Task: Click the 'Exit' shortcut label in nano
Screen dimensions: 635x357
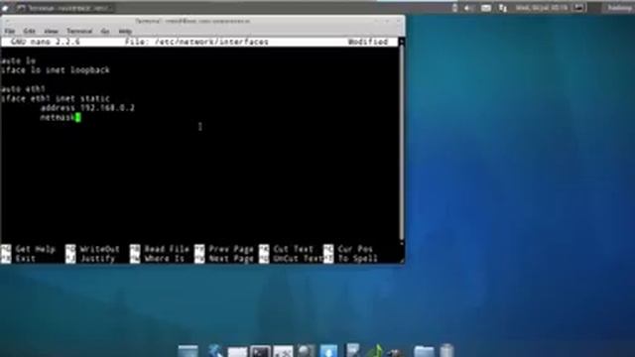Action: (25, 258)
